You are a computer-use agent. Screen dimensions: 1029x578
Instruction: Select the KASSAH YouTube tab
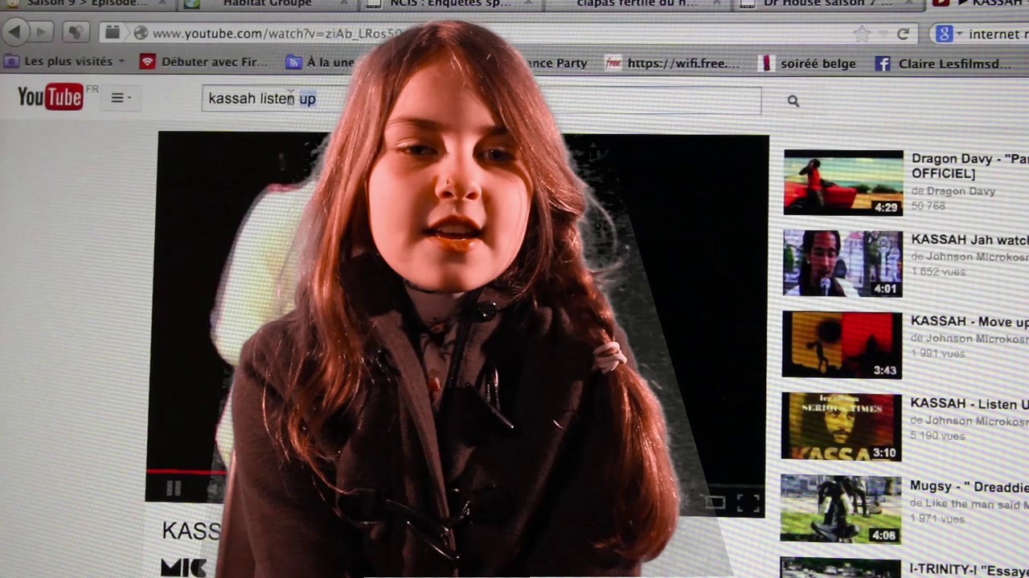point(977,4)
